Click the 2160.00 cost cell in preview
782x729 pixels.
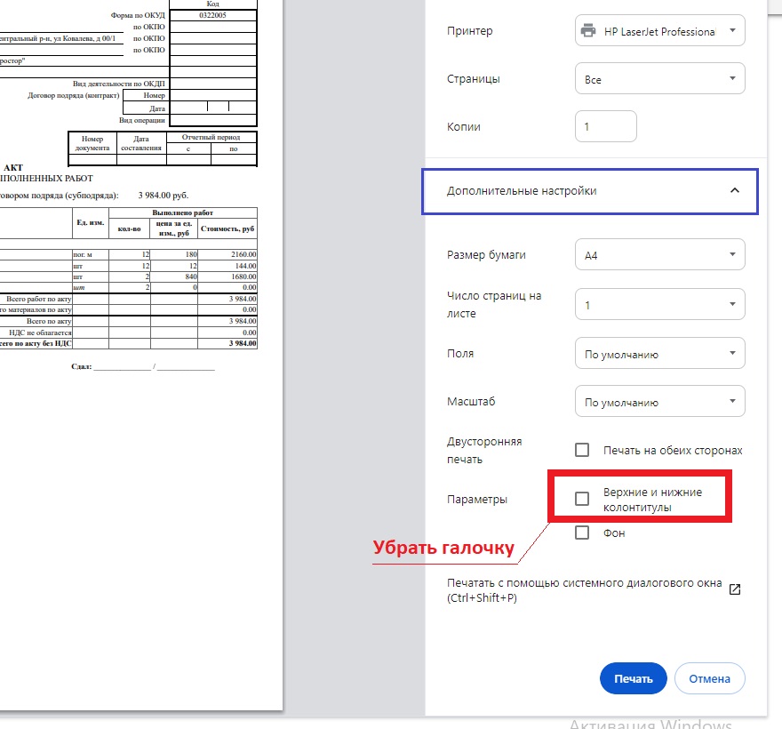point(227,254)
